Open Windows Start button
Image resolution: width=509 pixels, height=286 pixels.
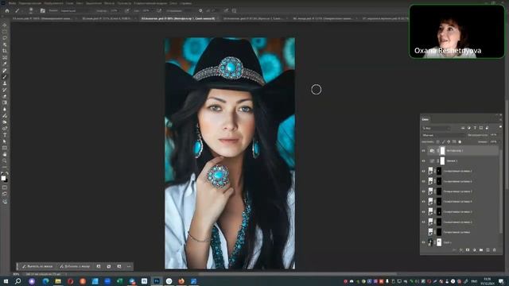[6, 281]
